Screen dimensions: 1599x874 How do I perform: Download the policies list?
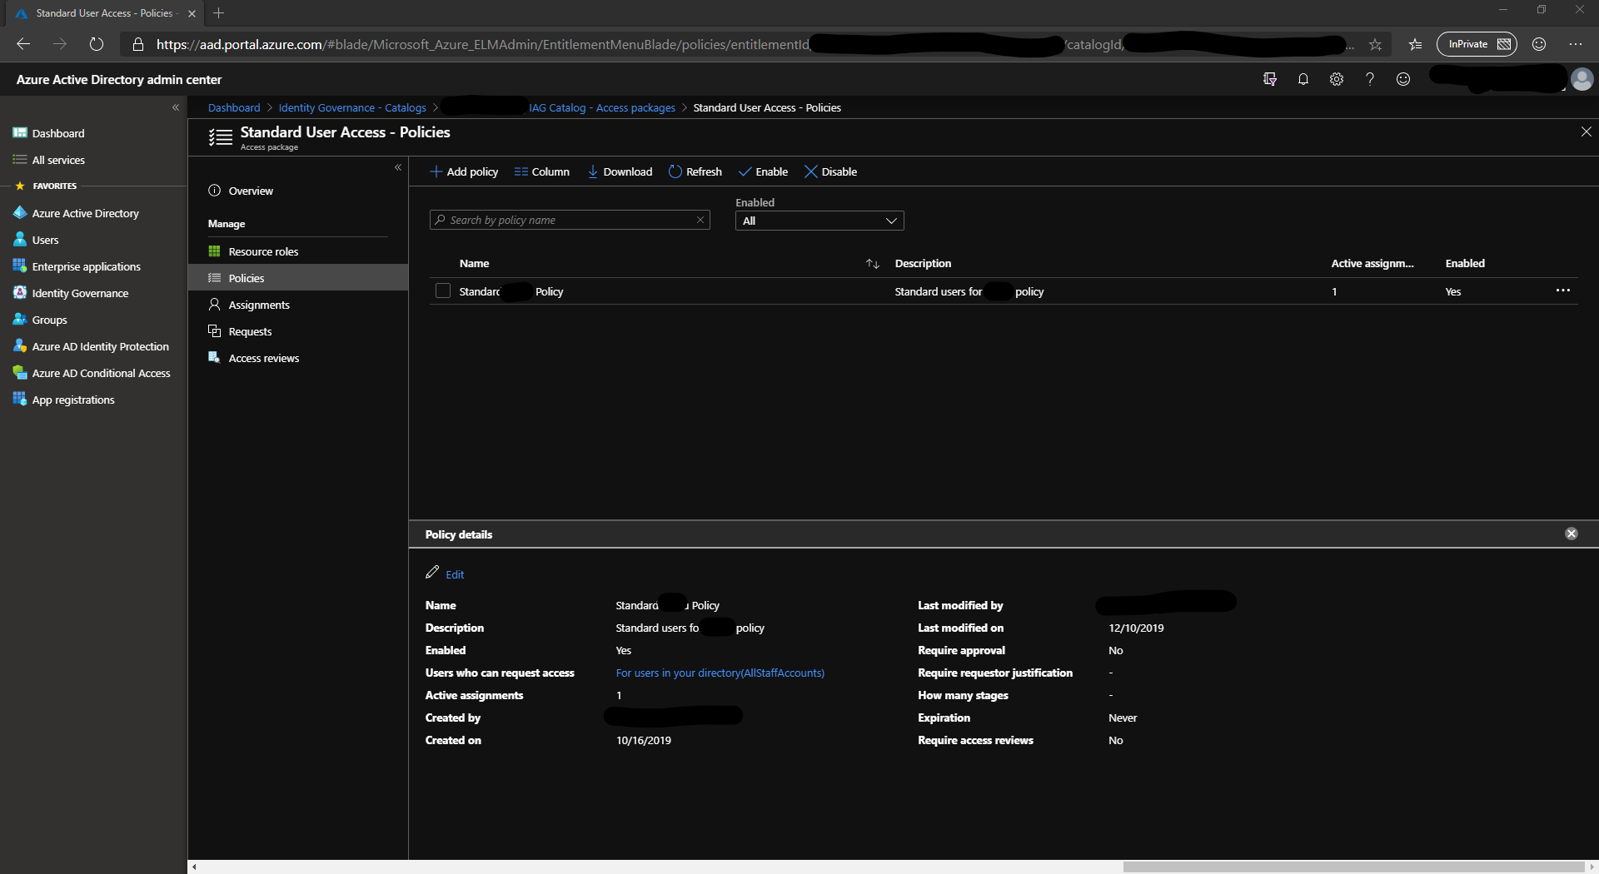click(x=620, y=171)
